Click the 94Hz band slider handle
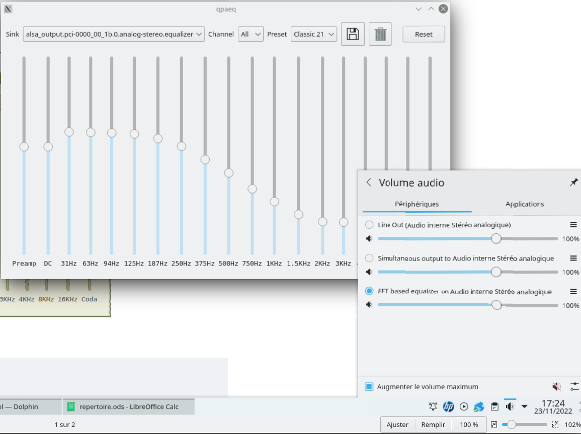 tap(112, 133)
